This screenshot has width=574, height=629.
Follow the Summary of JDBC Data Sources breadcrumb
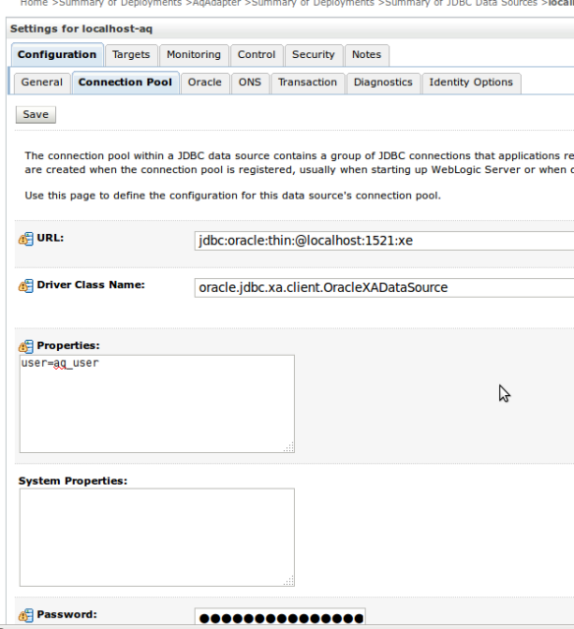[461, 3]
